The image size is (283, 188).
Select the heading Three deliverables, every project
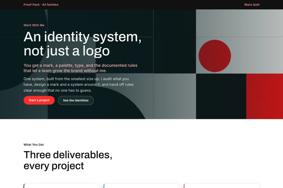click(68, 160)
